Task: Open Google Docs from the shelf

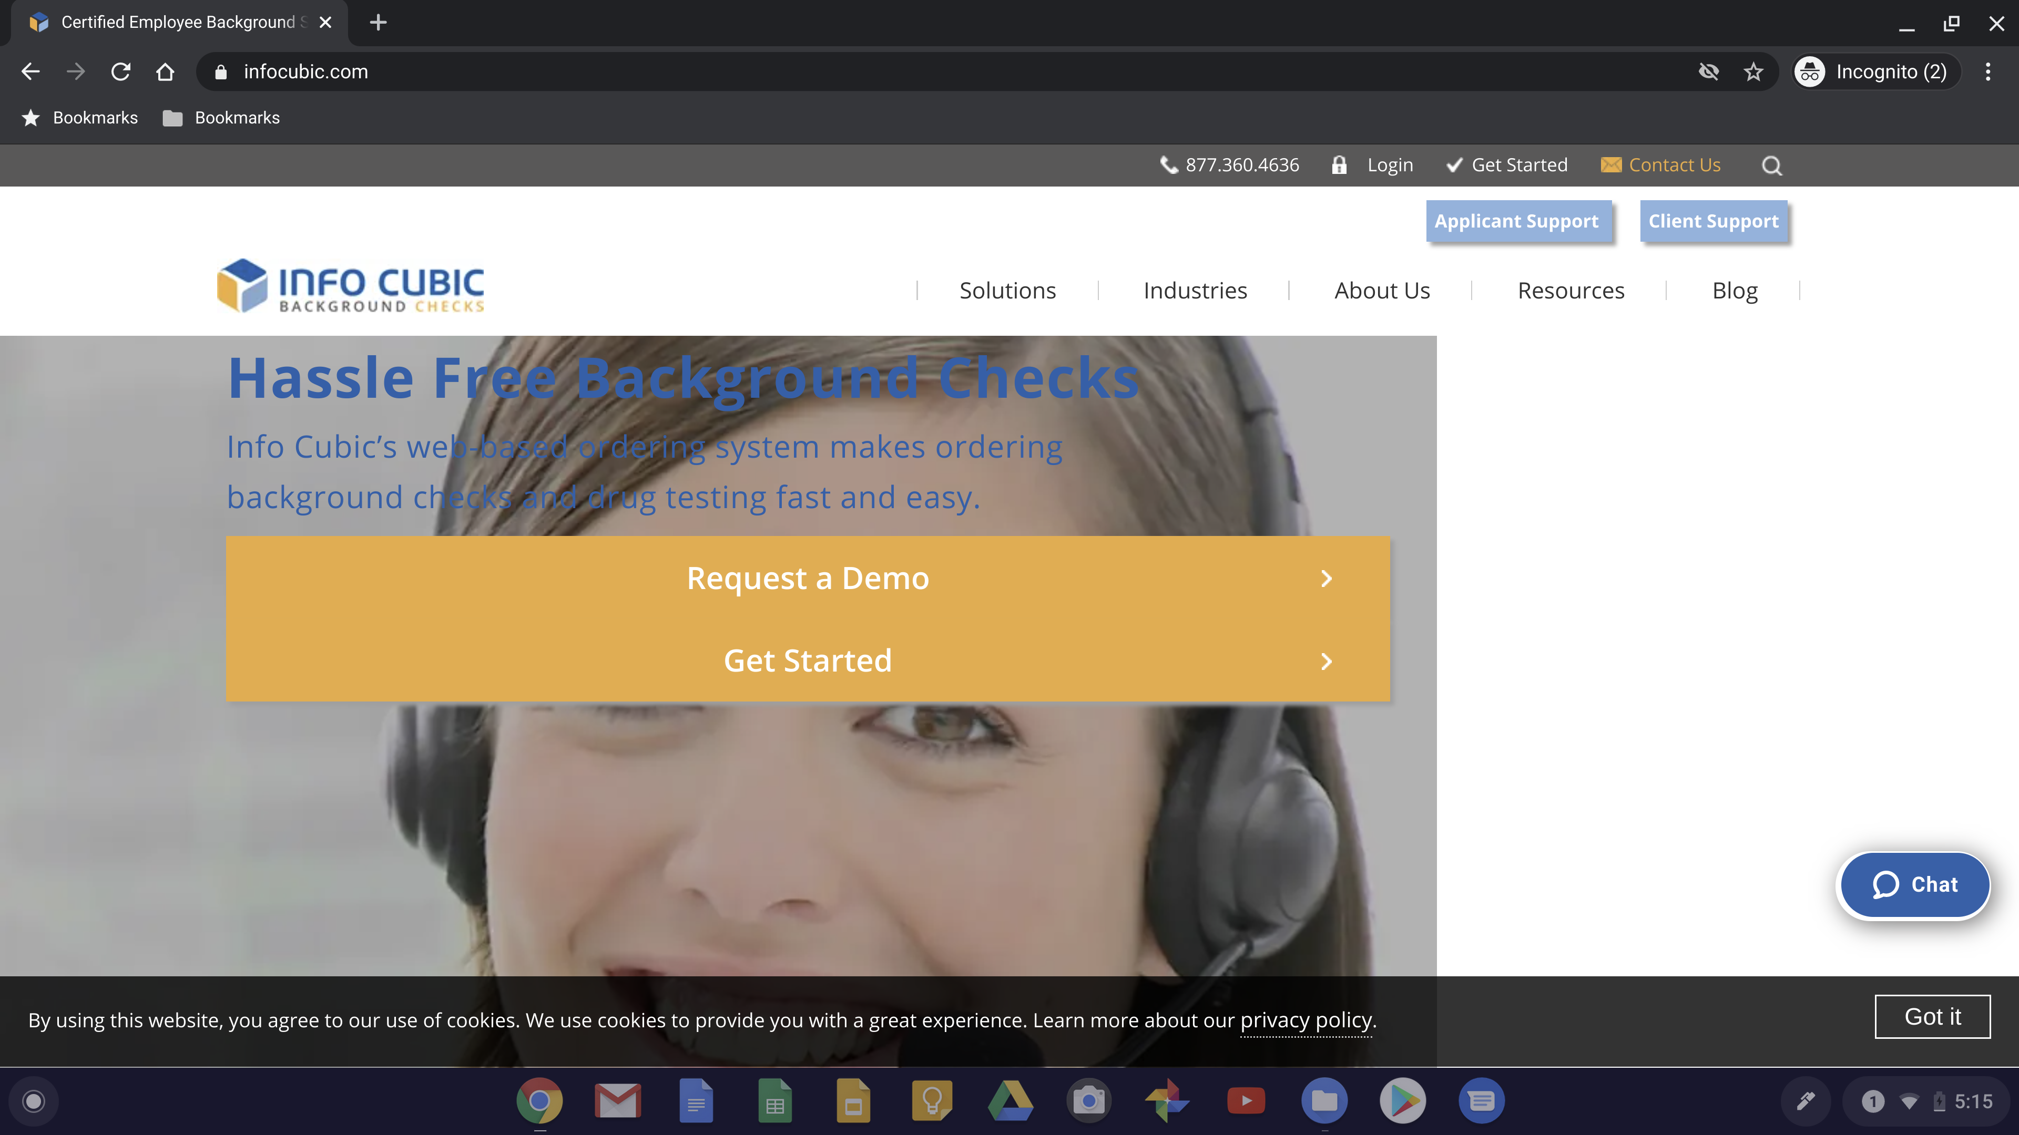Action: (696, 1101)
